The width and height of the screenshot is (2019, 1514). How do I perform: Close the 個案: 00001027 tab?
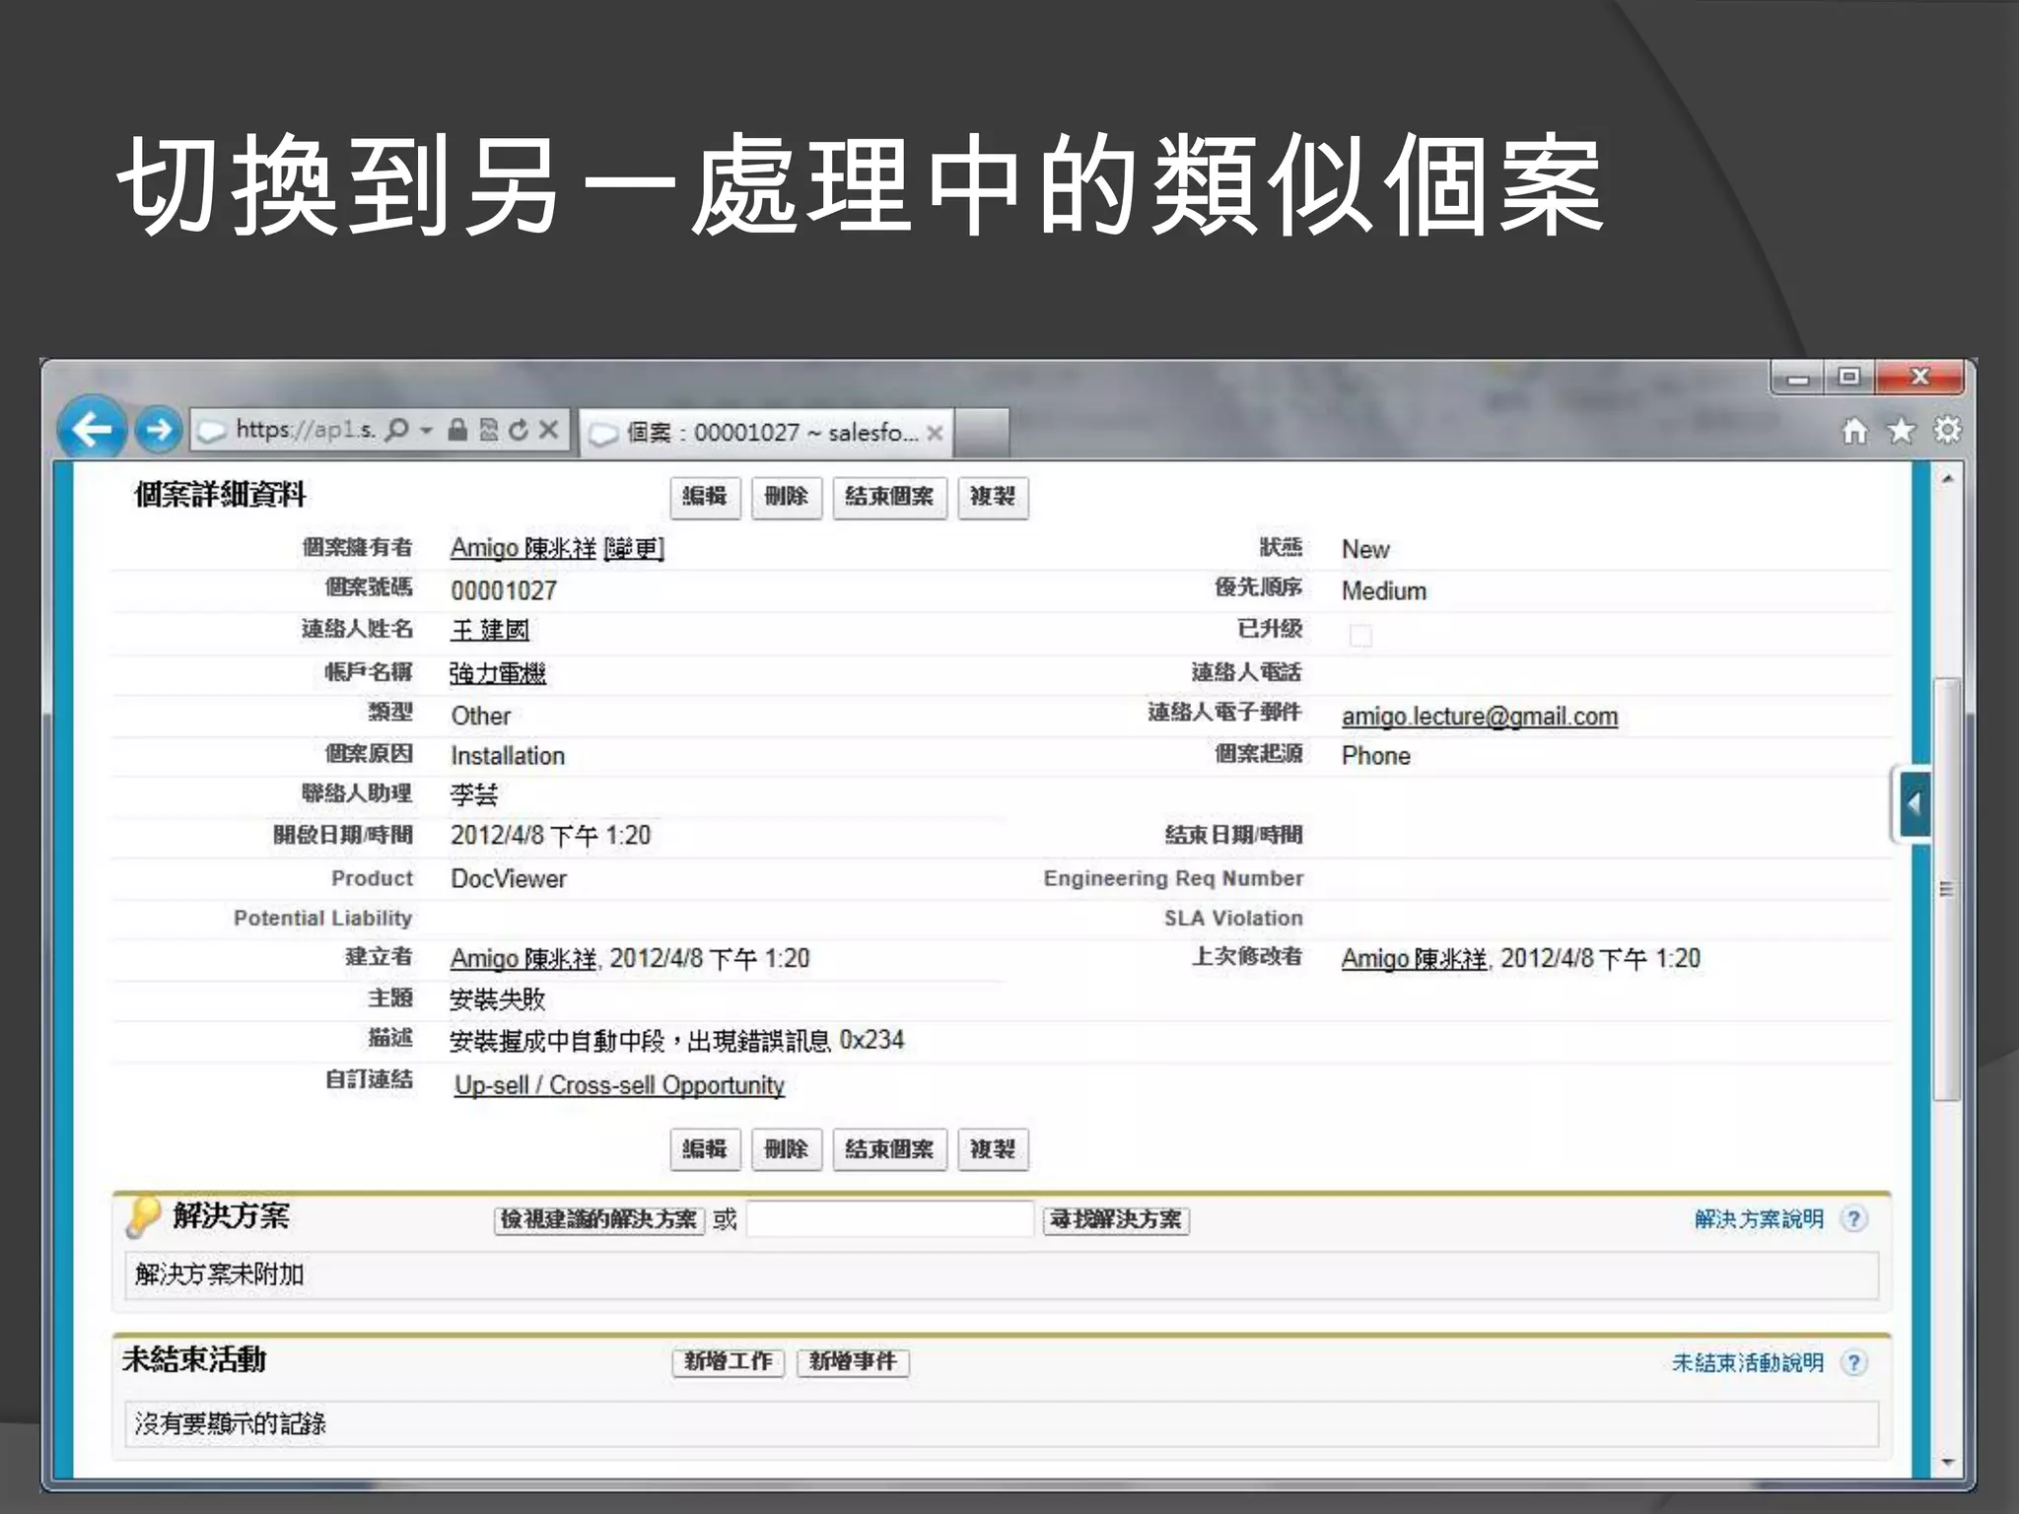[935, 433]
